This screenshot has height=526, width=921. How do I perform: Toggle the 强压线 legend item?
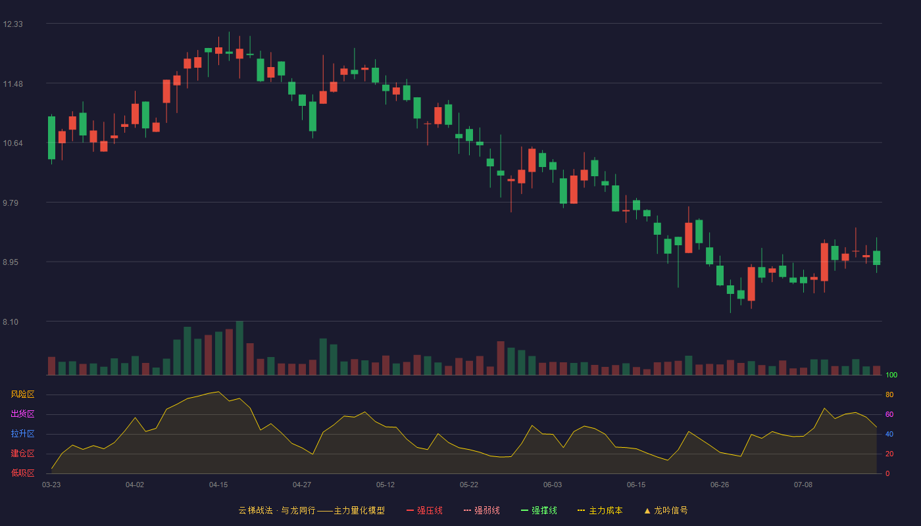424,510
